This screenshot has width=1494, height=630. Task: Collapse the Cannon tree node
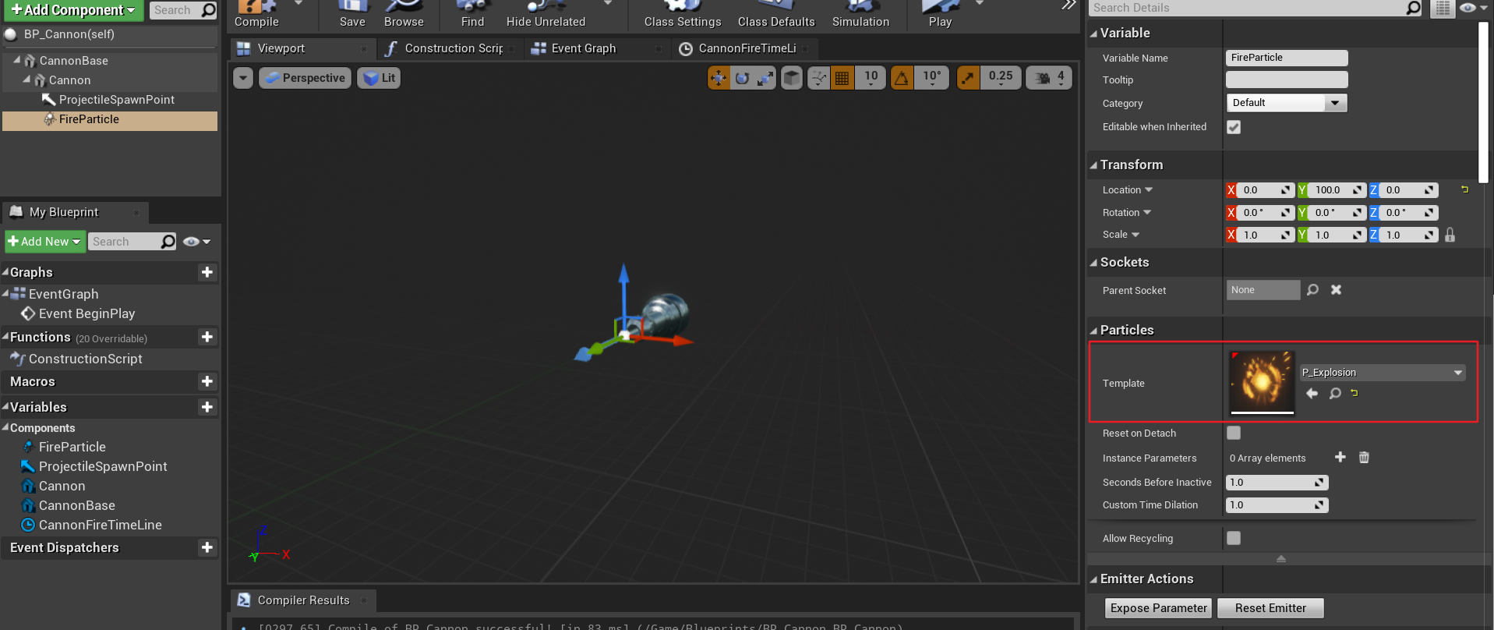coord(26,80)
